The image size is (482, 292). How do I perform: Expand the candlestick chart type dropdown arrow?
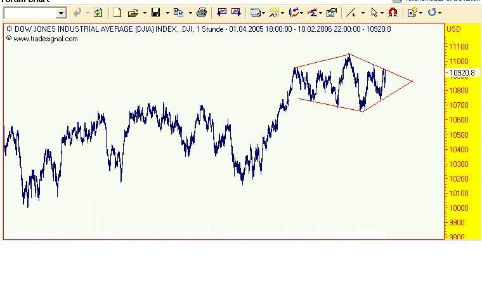point(301,13)
